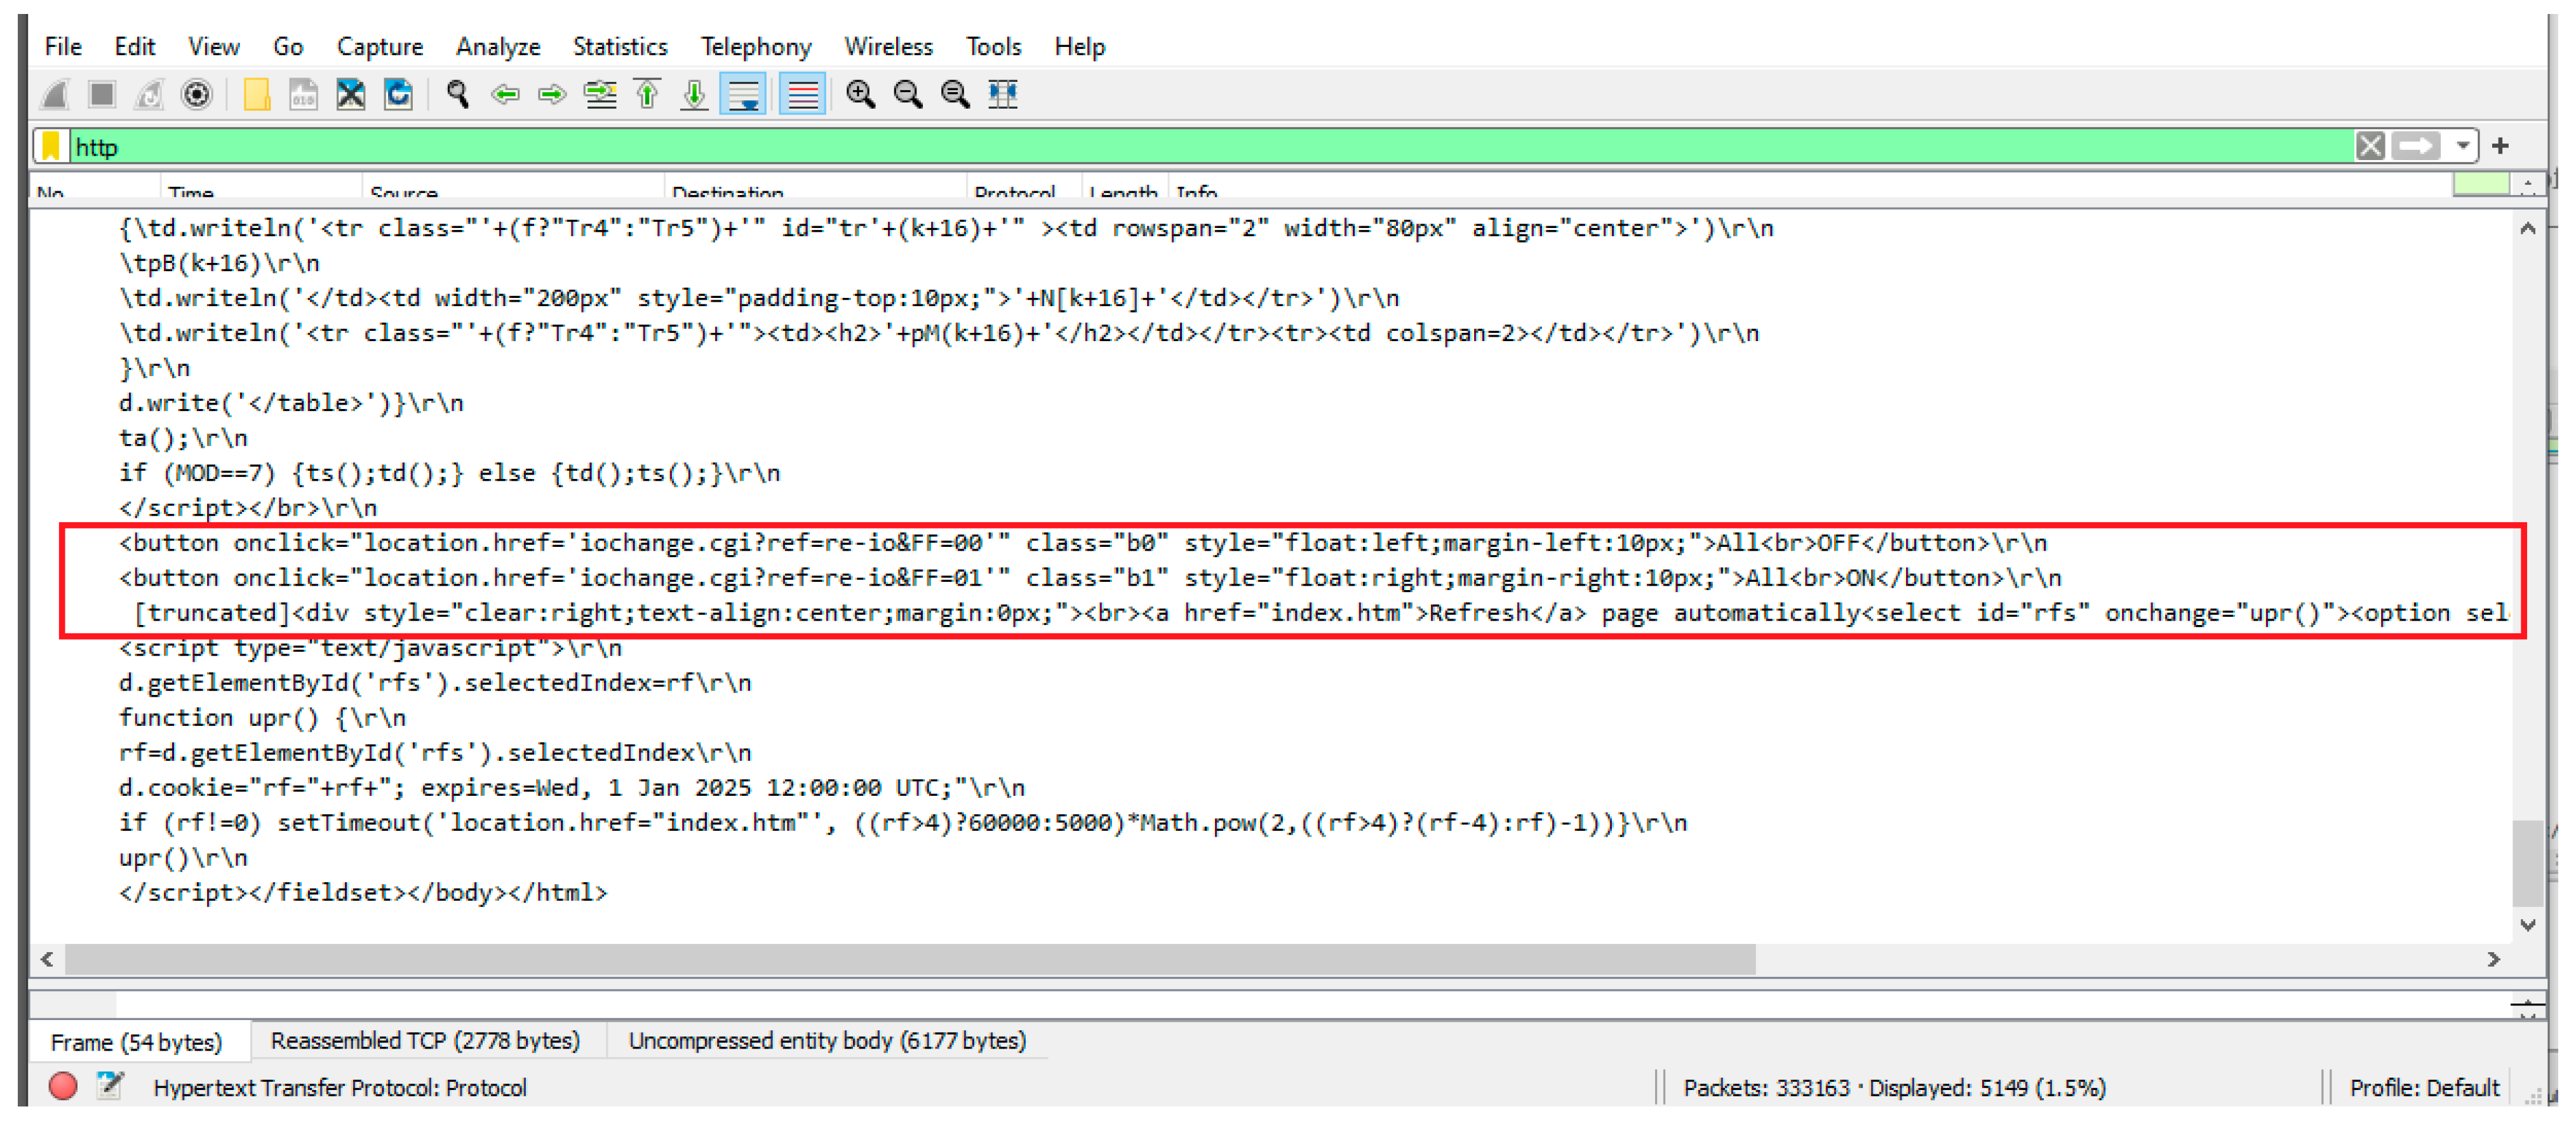Screen dimensions: 2576x1123
Task: Open a capture file via folder icon
Action: pyautogui.click(x=256, y=95)
